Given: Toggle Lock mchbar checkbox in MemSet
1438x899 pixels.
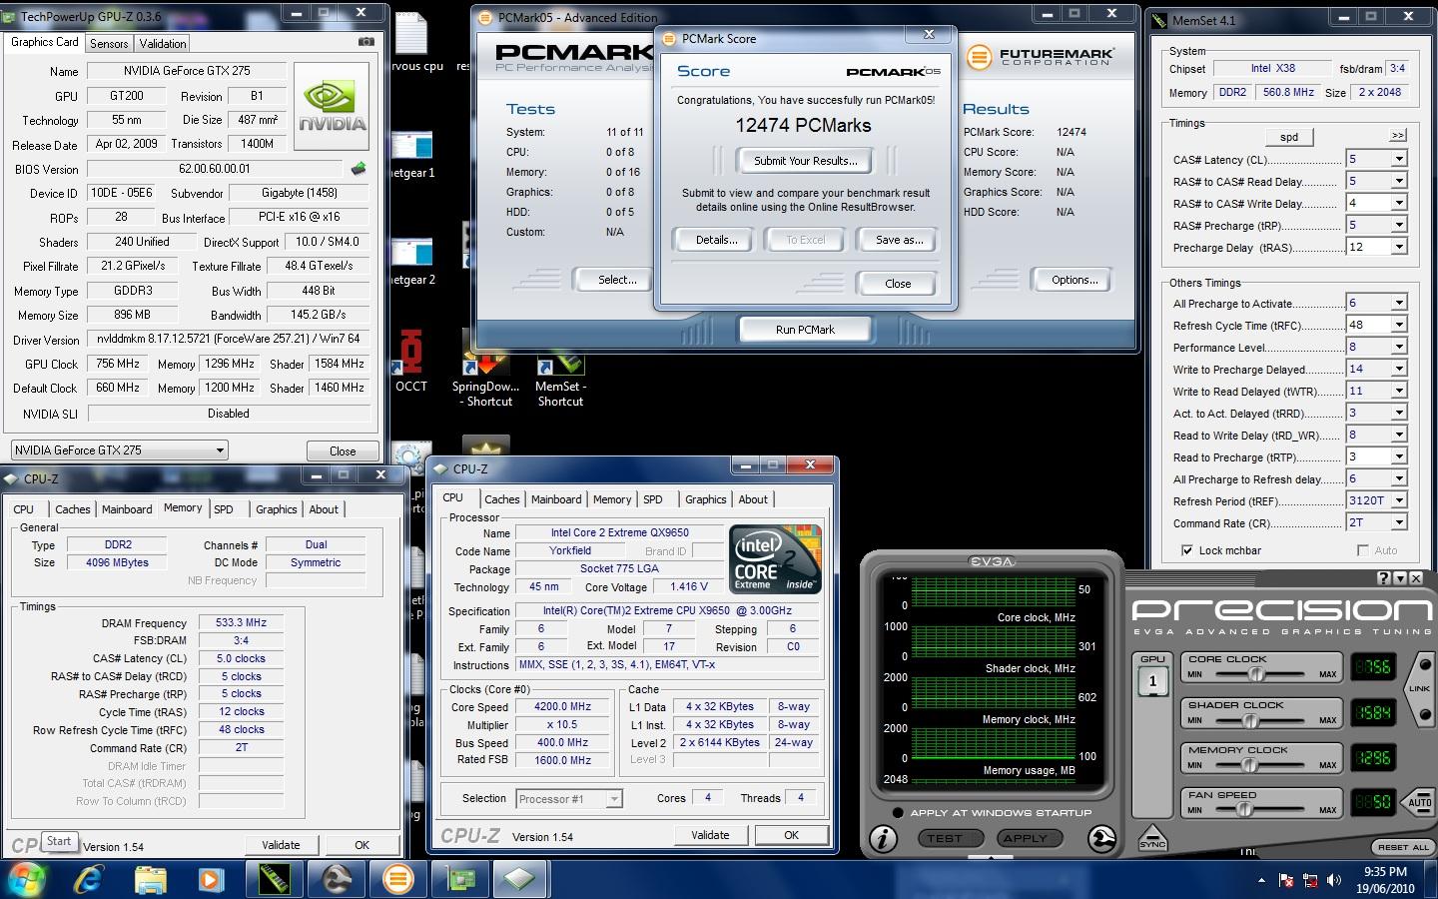Looking at the screenshot, I should click(1187, 550).
